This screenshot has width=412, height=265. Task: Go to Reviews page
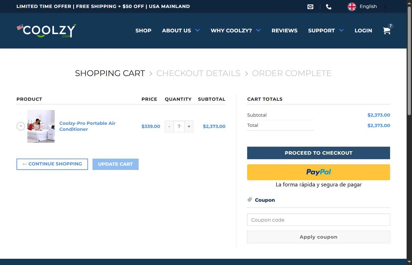[284, 31]
